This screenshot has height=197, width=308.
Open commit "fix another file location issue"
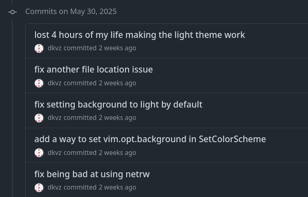point(94,70)
